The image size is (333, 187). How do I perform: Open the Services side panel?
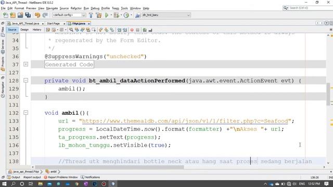3,46
